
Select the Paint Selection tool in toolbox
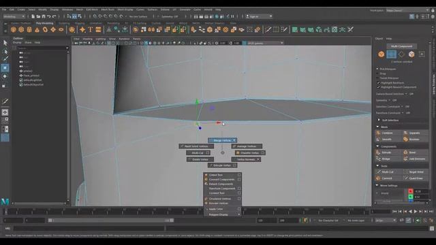5,59
